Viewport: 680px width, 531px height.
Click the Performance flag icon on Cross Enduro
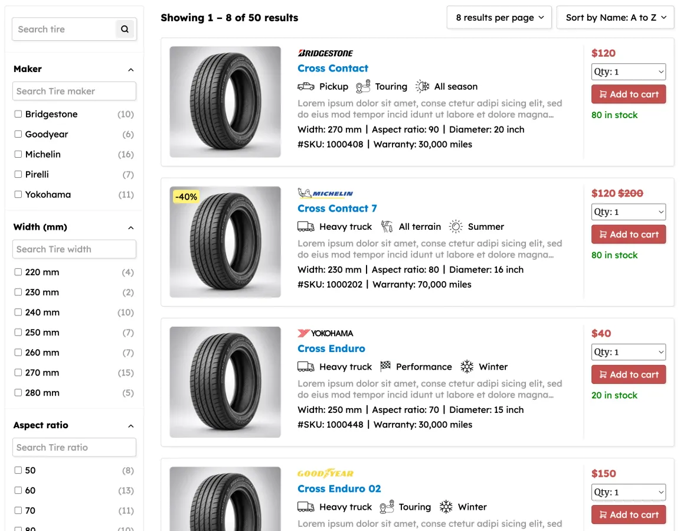click(x=385, y=367)
